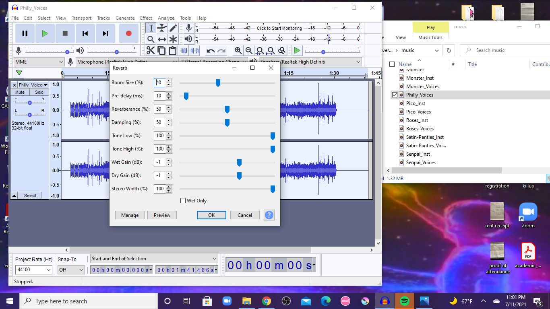
Task: Open the Effect menu
Action: pyautogui.click(x=146, y=18)
